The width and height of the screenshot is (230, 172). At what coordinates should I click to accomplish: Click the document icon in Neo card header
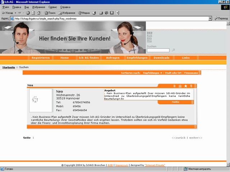[x=174, y=86]
